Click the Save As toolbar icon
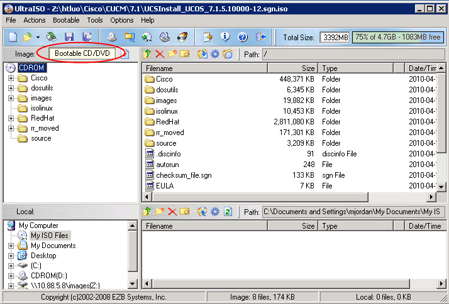The image size is (449, 304). [x=87, y=37]
